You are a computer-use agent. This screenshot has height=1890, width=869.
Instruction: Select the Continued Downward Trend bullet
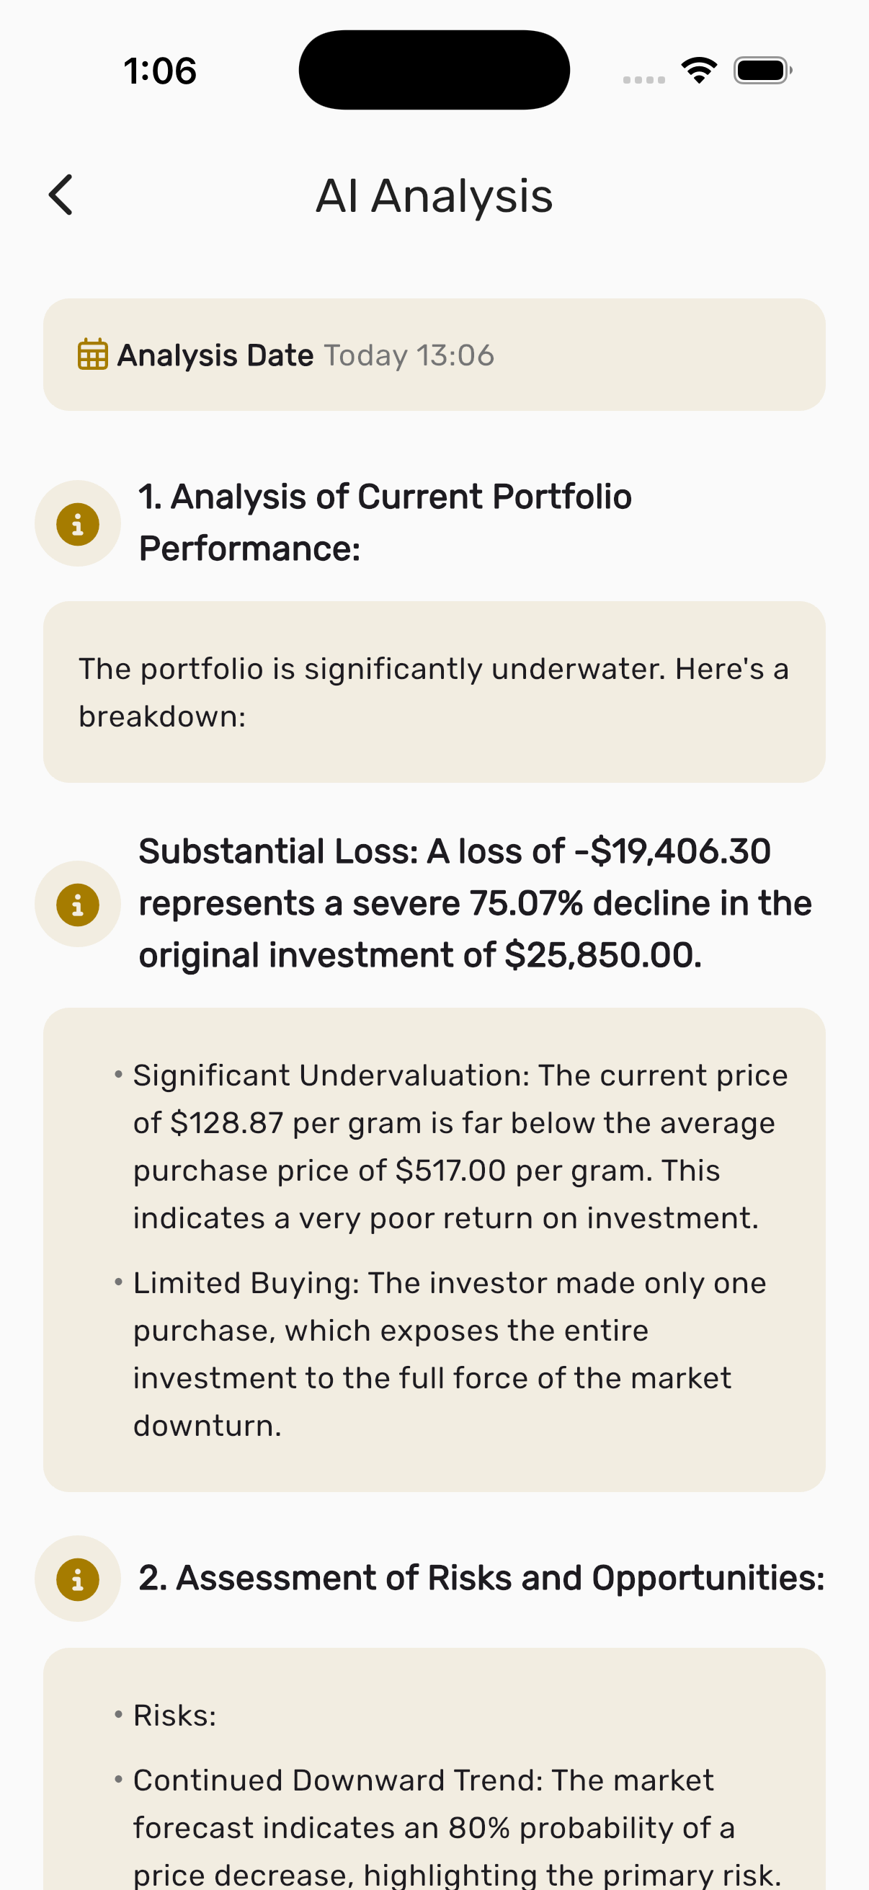(x=455, y=1827)
